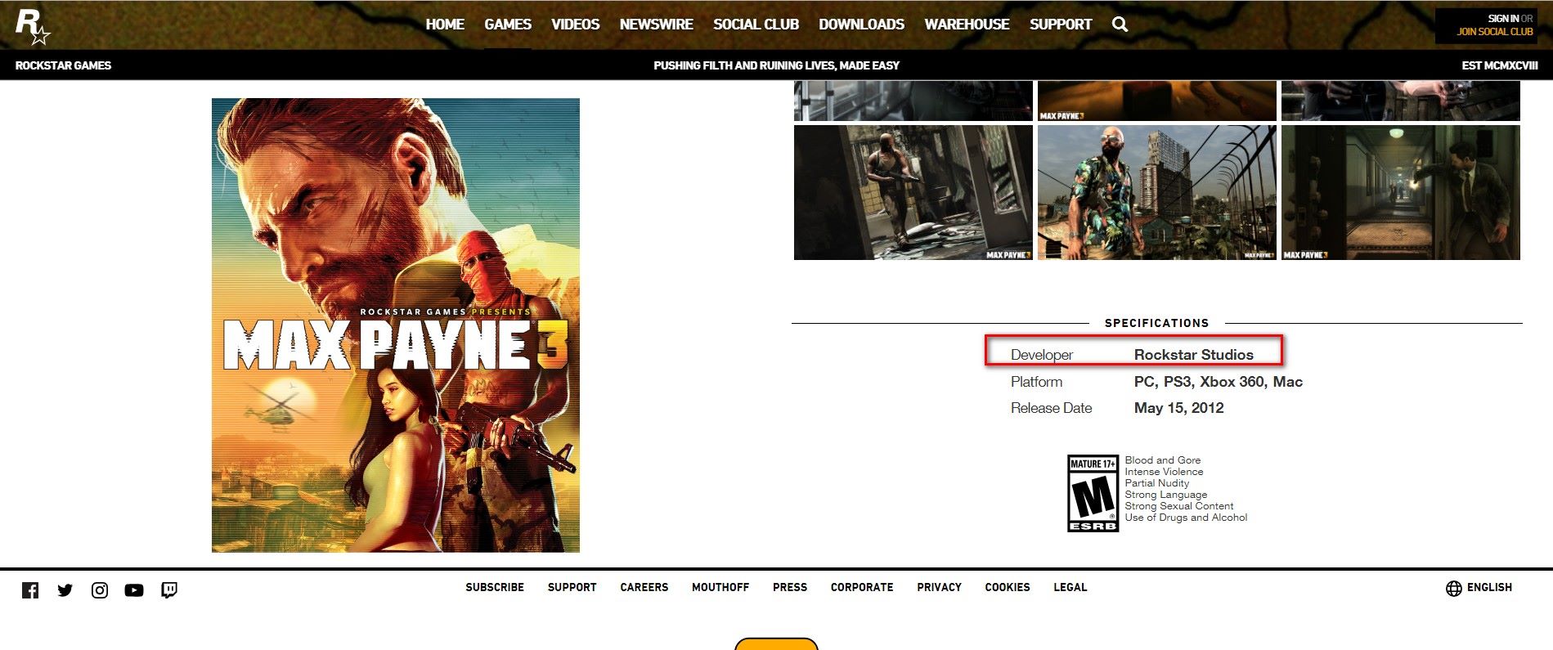The width and height of the screenshot is (1553, 650).
Task: Go to the HOME menu item
Action: (x=445, y=25)
